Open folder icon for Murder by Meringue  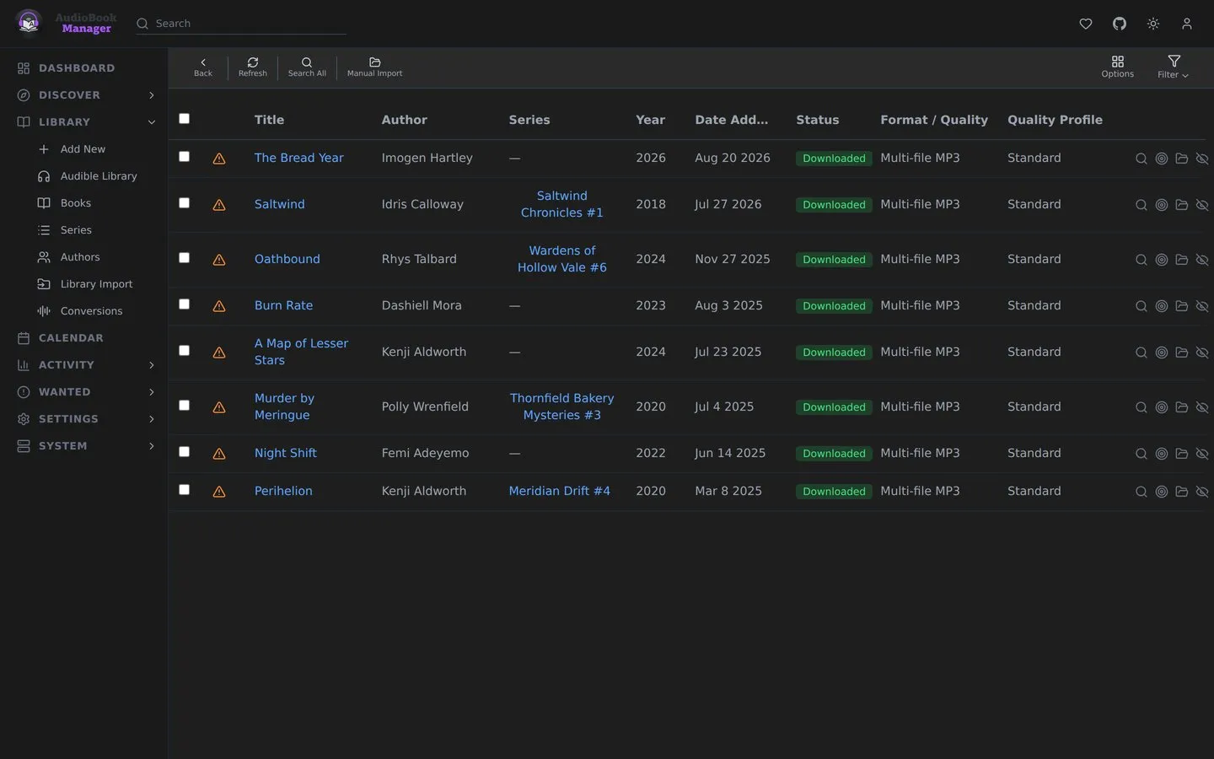tap(1181, 407)
